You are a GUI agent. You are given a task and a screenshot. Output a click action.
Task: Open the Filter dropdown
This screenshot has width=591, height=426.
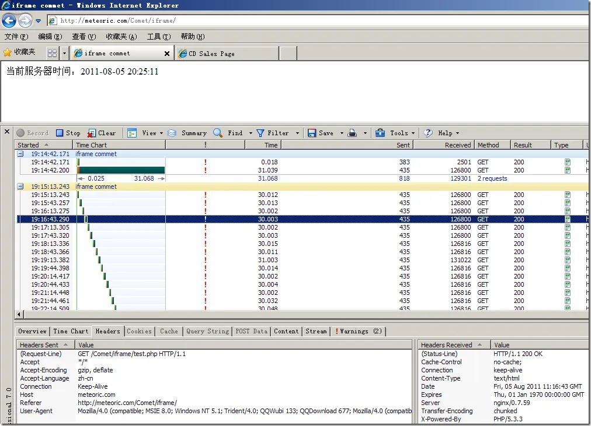pos(297,133)
